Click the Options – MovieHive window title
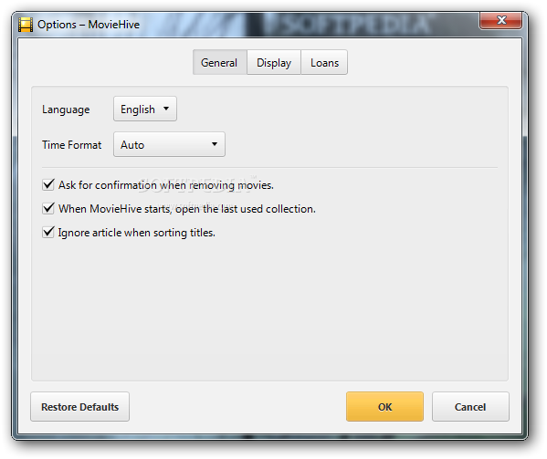This screenshot has height=459, width=547. click(89, 25)
